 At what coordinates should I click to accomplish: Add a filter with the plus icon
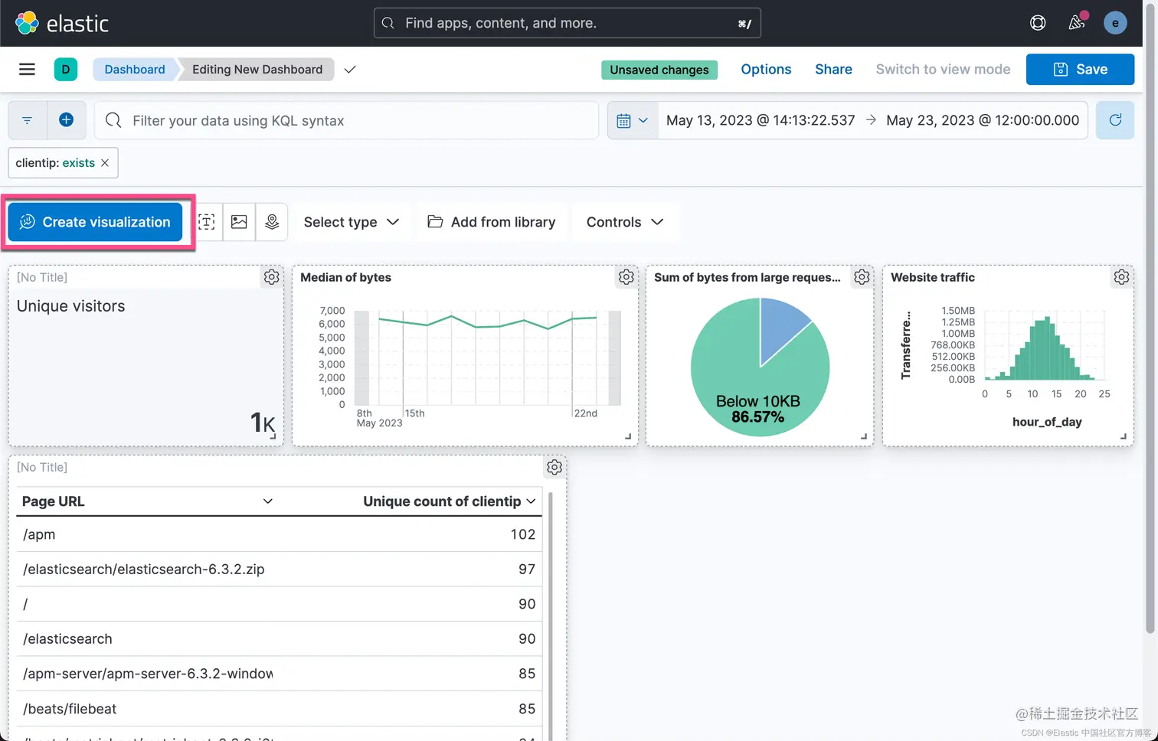66,120
